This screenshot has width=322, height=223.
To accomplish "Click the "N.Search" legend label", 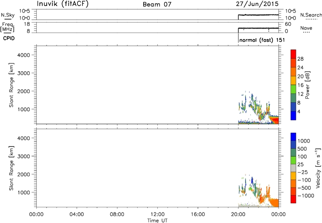I will (x=311, y=15).
